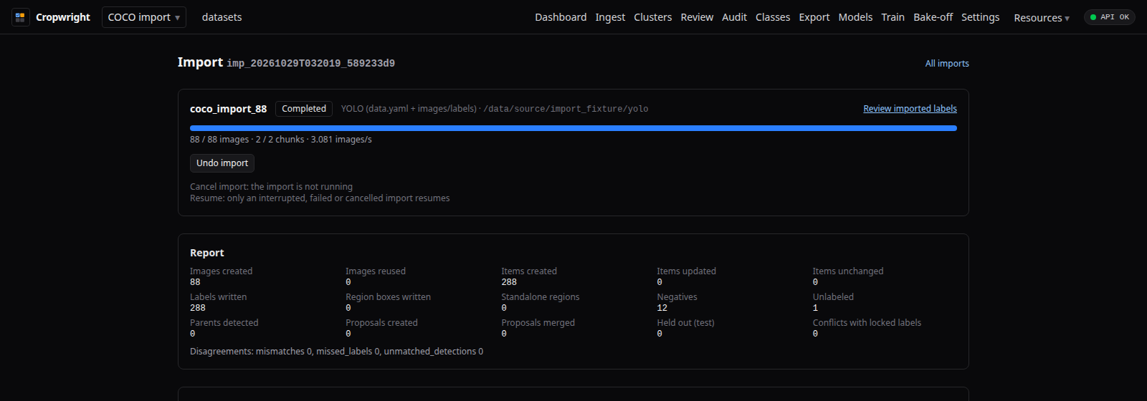The height and width of the screenshot is (401, 1147).
Task: Click the Cropwright logo icon
Action: coord(20,17)
